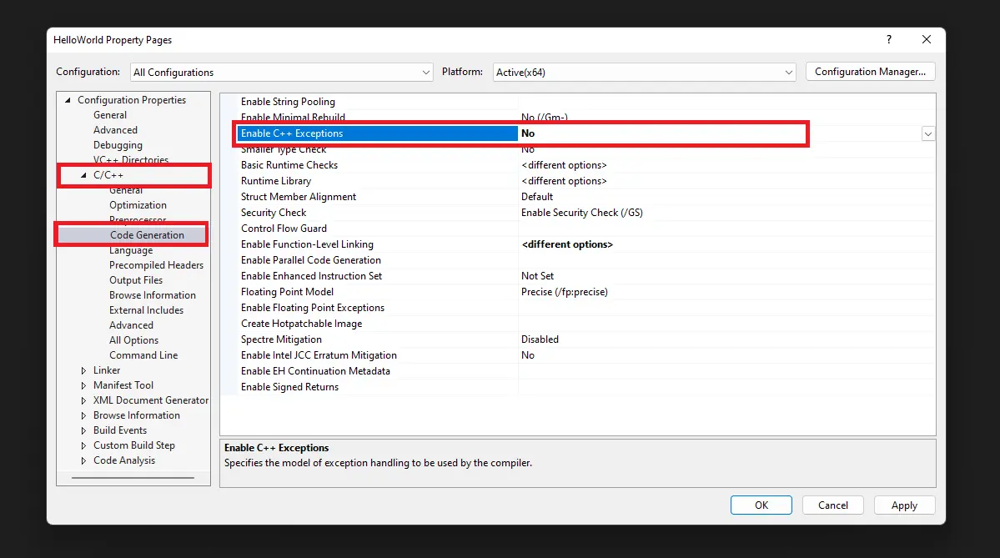
Task: Expand the Browse Information top-level node
Action: tap(83, 415)
